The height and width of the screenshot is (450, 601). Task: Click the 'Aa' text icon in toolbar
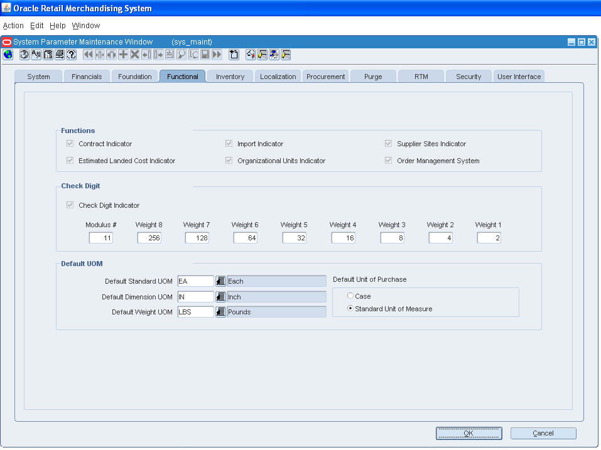pyautogui.click(x=36, y=55)
